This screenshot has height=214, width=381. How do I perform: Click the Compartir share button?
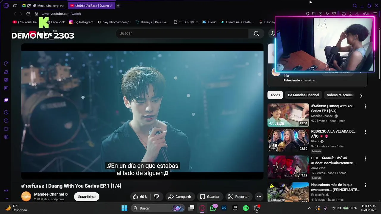pyautogui.click(x=179, y=197)
